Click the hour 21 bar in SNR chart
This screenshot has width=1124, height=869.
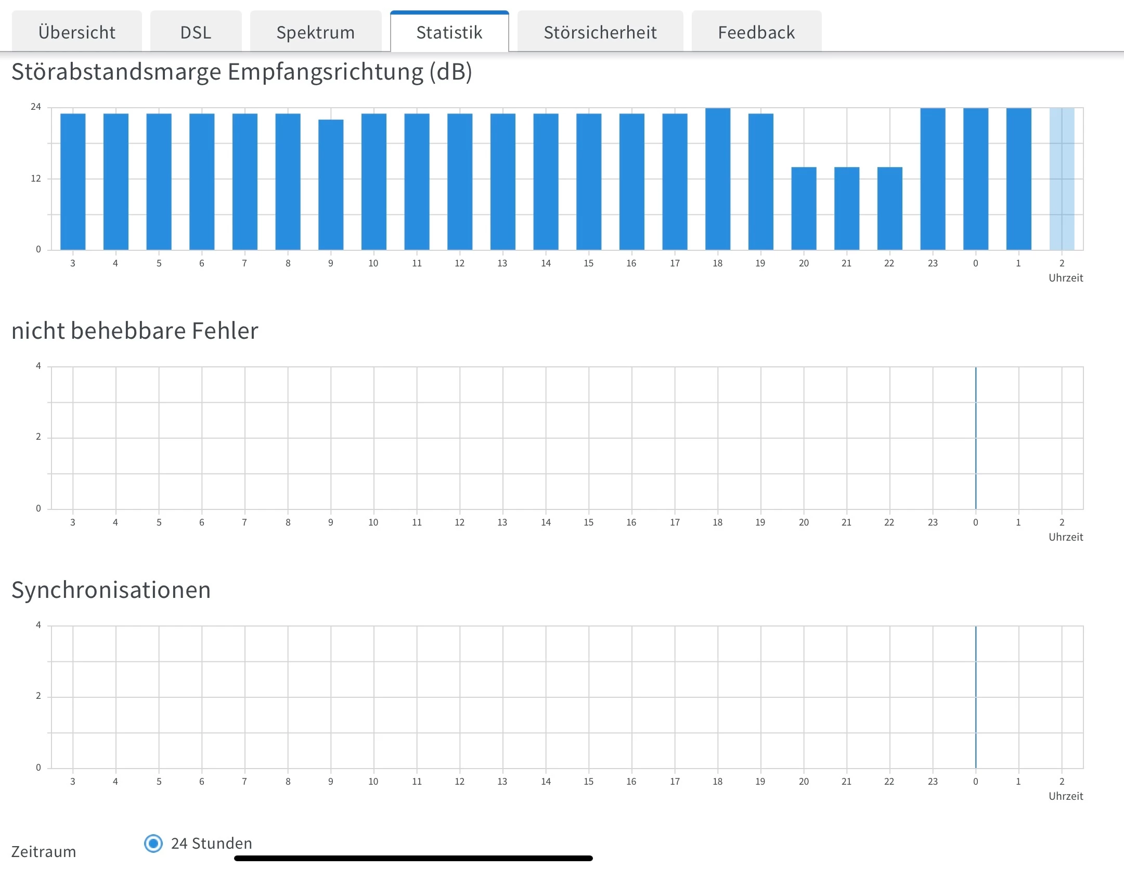pos(846,208)
